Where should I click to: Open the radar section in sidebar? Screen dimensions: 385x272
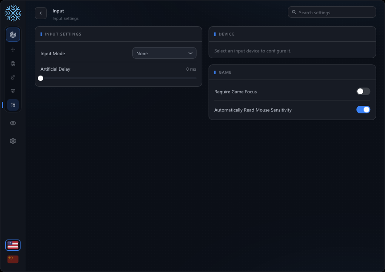[13, 35]
